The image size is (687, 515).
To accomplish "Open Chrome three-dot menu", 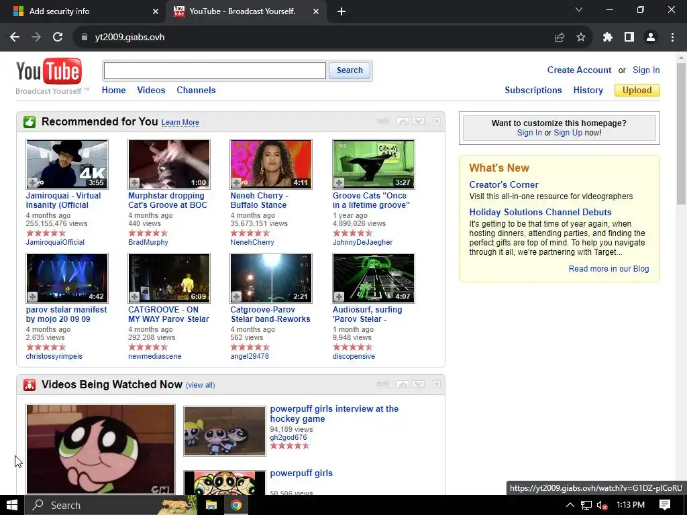I will pos(672,38).
